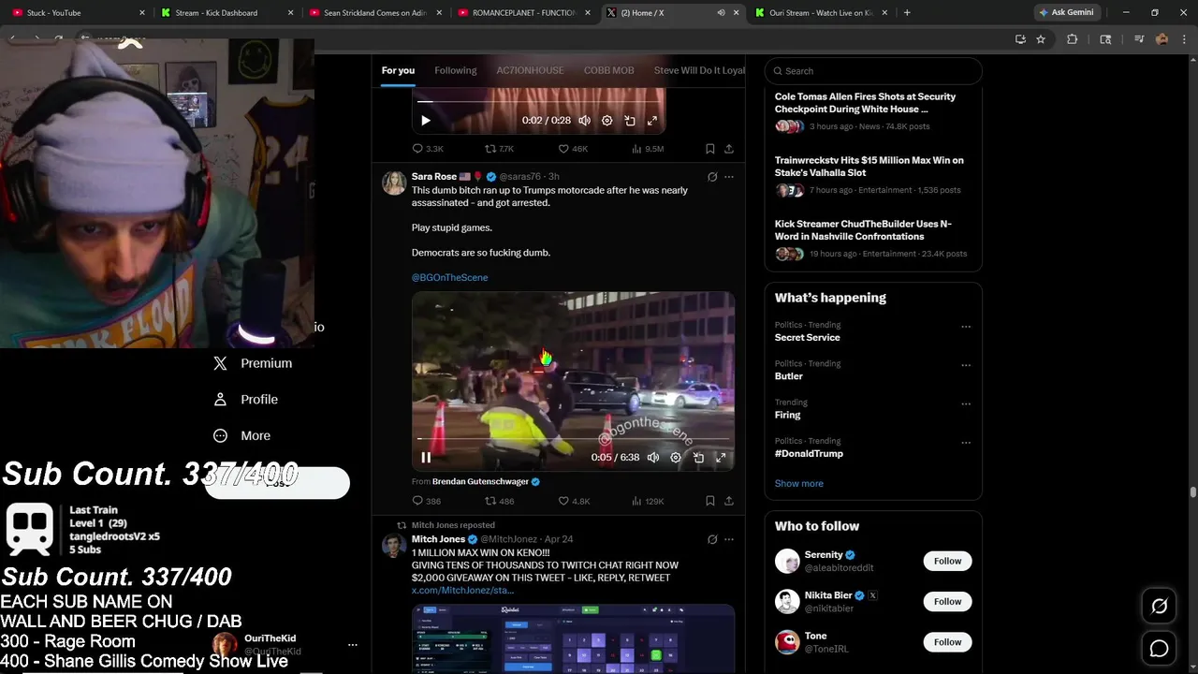Share Sara Rose's post
Screen dimensions: 1198x674
(x=729, y=501)
